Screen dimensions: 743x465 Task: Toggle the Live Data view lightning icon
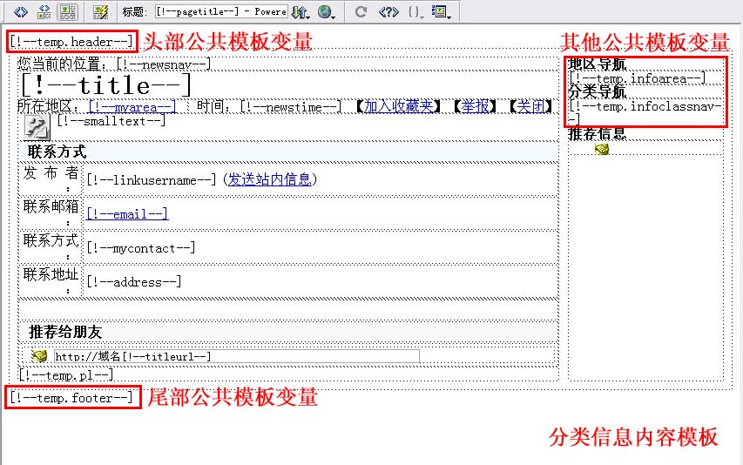100,12
